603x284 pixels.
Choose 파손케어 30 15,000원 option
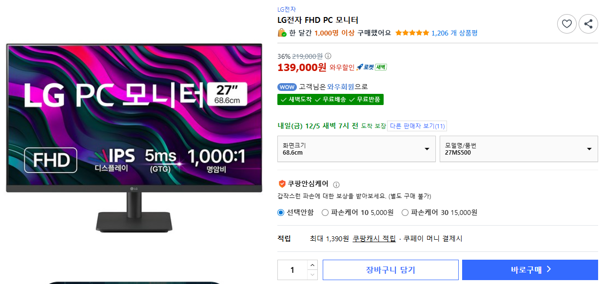click(405, 213)
